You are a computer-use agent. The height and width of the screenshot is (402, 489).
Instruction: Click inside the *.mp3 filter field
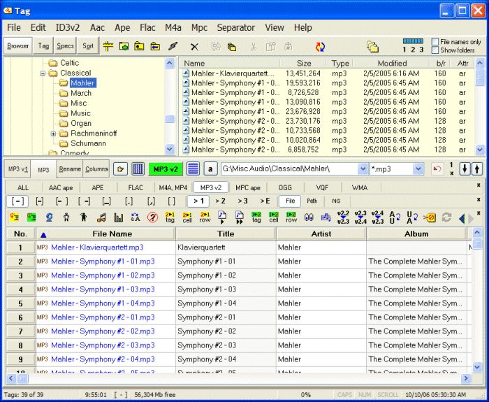click(391, 169)
